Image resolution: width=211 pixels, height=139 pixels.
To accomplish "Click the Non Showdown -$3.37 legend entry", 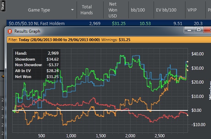I will click(37, 65).
